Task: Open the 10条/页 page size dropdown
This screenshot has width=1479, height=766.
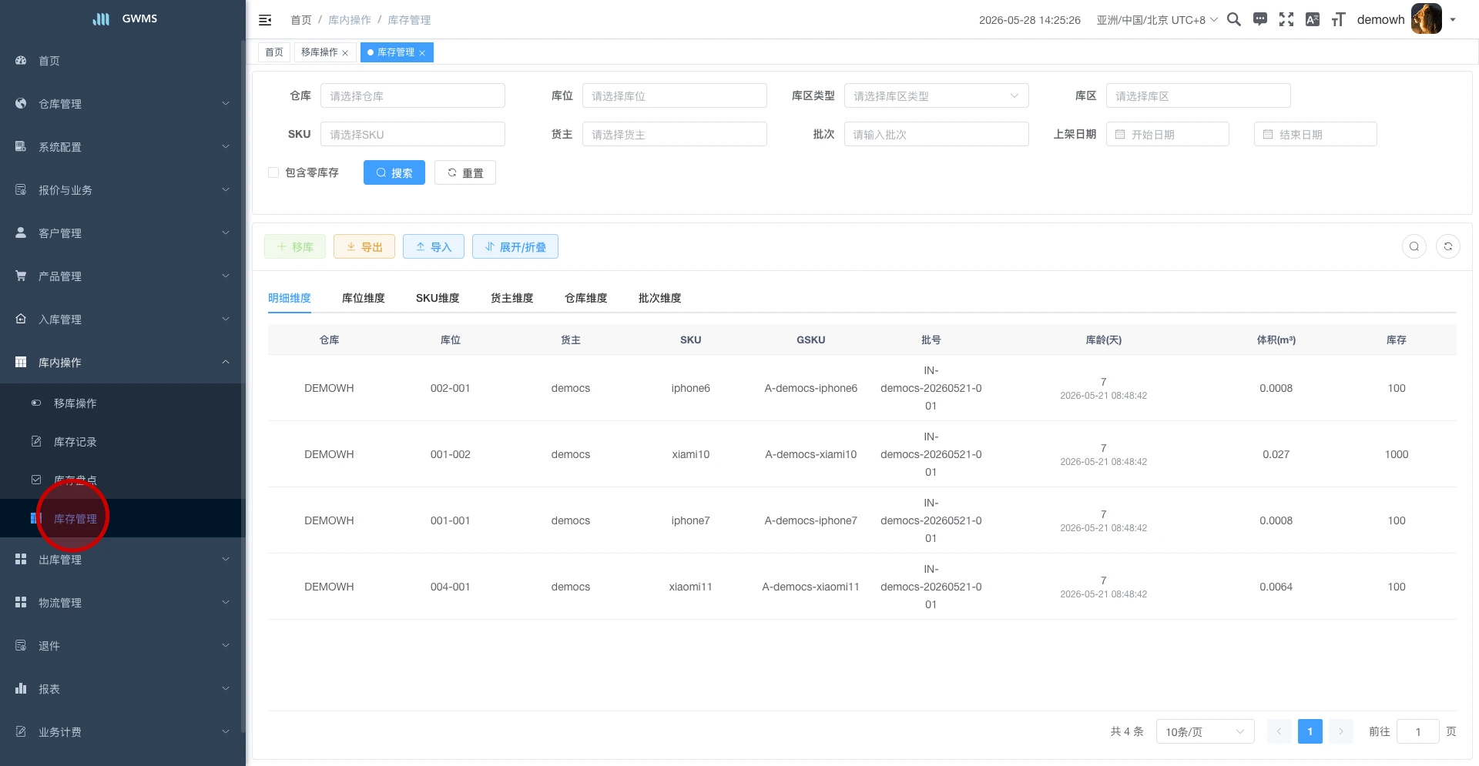Action: (1206, 732)
